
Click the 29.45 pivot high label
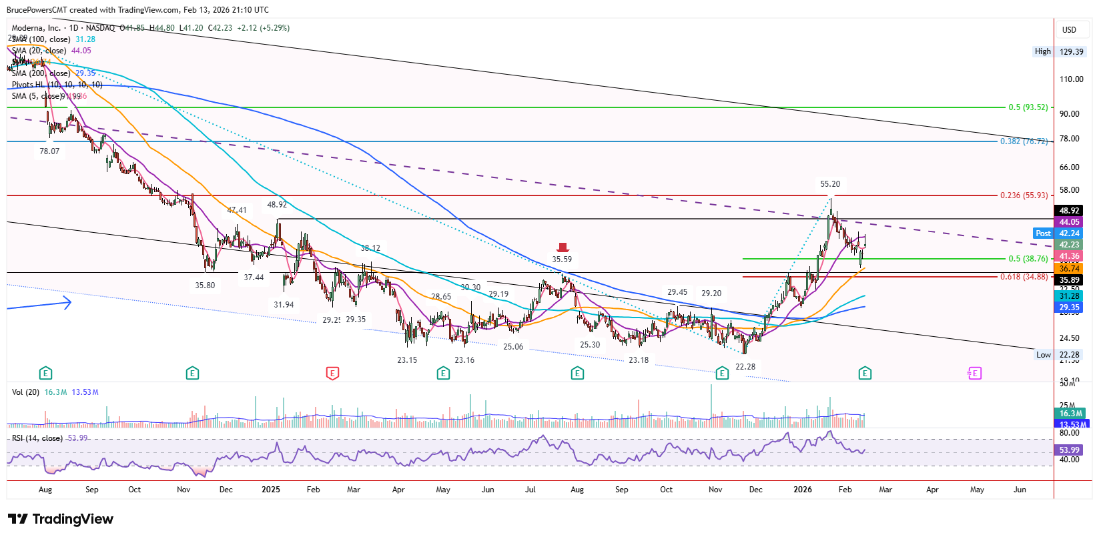[677, 292]
